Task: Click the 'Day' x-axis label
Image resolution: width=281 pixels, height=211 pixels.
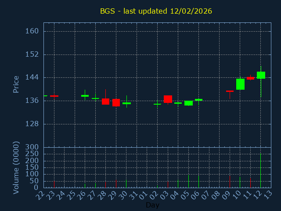Action: 152,205
